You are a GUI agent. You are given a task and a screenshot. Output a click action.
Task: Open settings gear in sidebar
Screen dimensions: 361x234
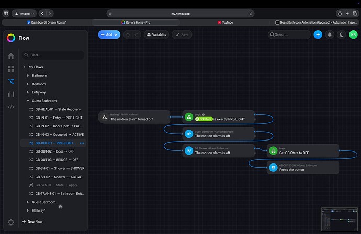point(11,222)
